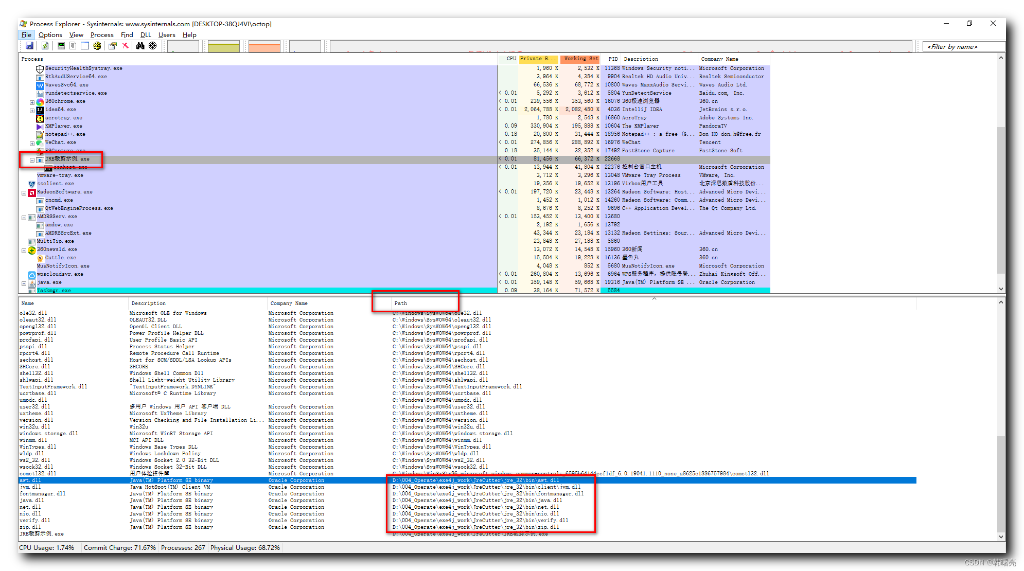Viewport: 1024px width, 571px height.
Task: Click the CPU usage mini graph
Action: pyautogui.click(x=183, y=46)
